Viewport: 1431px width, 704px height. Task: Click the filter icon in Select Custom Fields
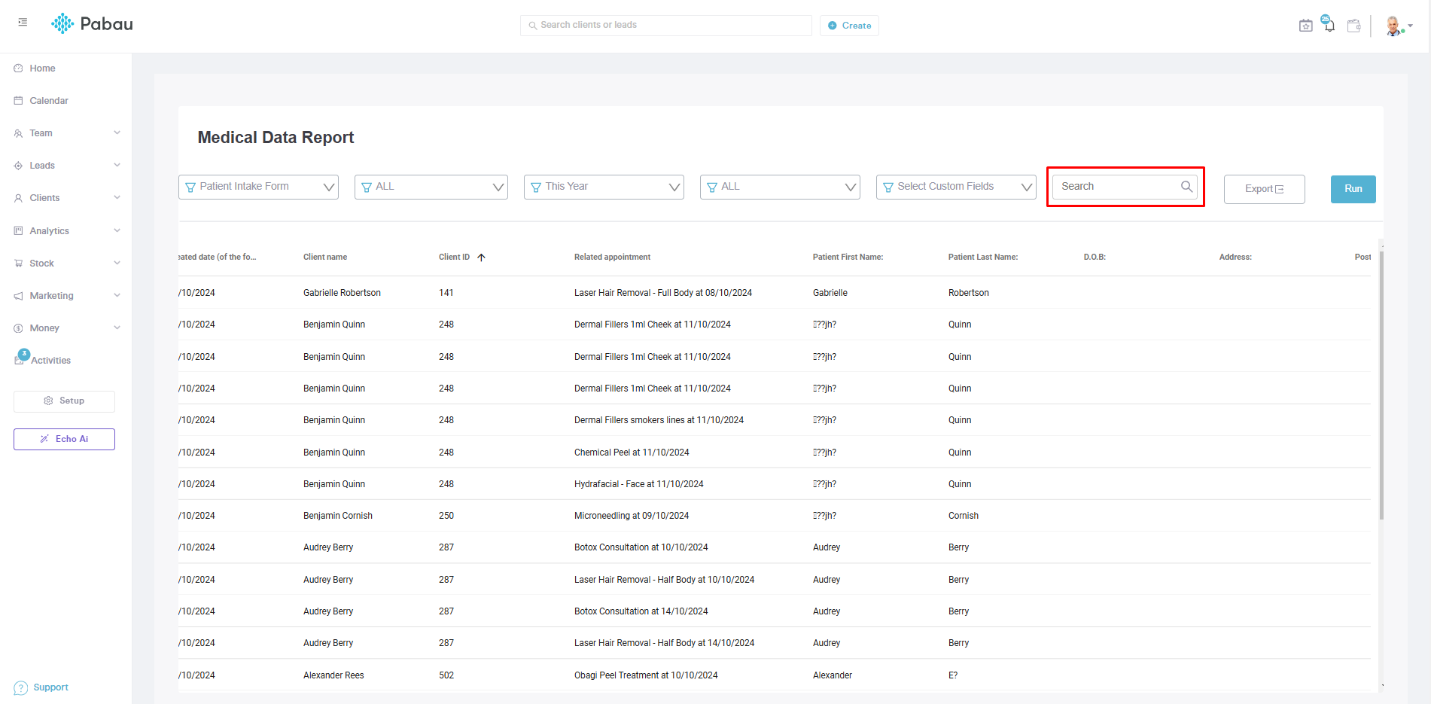coord(888,187)
